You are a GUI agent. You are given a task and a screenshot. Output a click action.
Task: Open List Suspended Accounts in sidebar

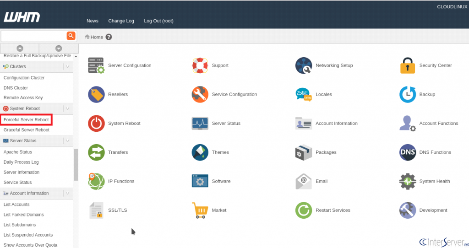click(28, 235)
